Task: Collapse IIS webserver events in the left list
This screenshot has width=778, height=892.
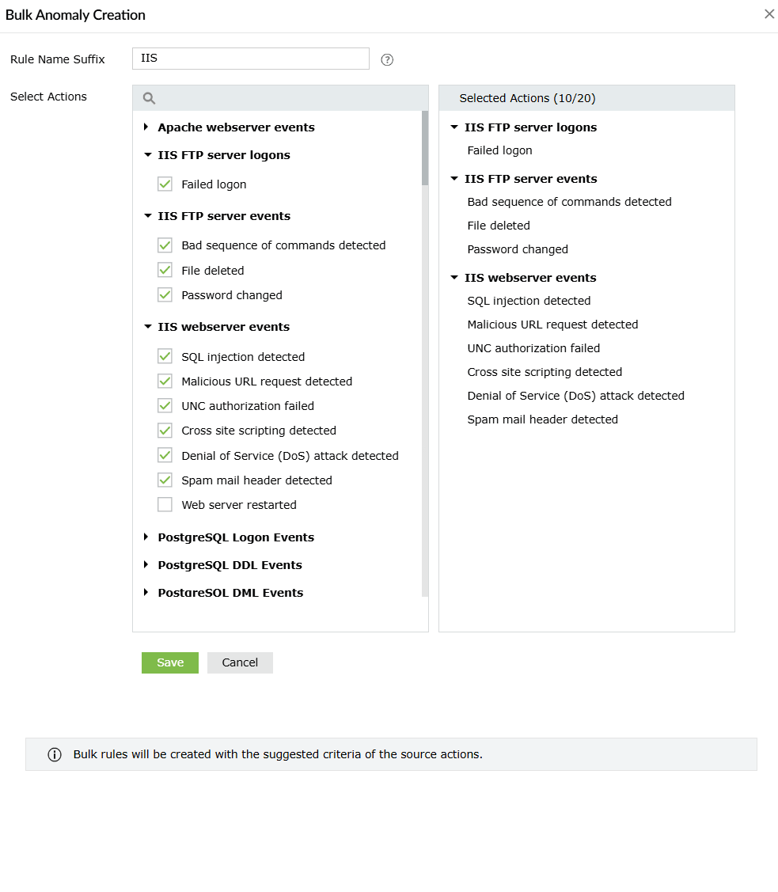Action: [147, 327]
